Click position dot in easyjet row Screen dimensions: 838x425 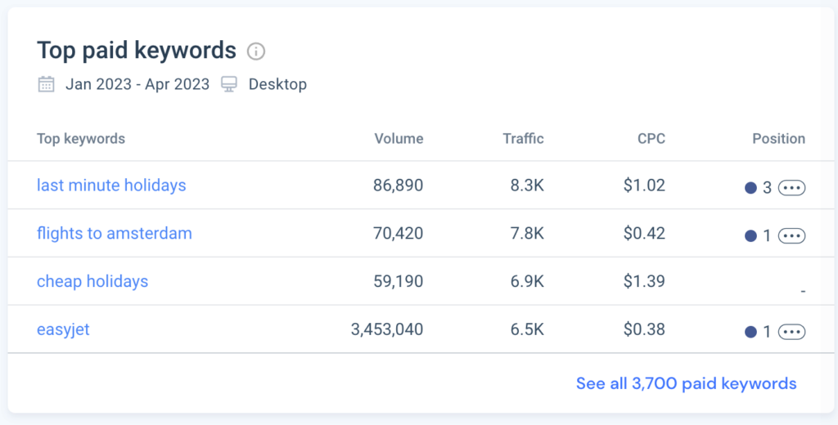click(750, 332)
